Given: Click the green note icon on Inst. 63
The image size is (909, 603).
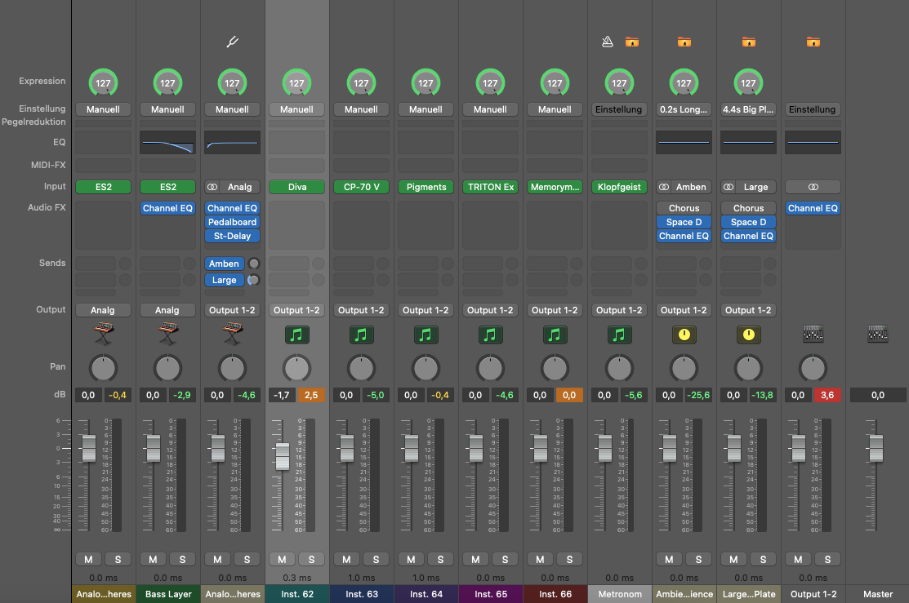Looking at the screenshot, I should 361,335.
